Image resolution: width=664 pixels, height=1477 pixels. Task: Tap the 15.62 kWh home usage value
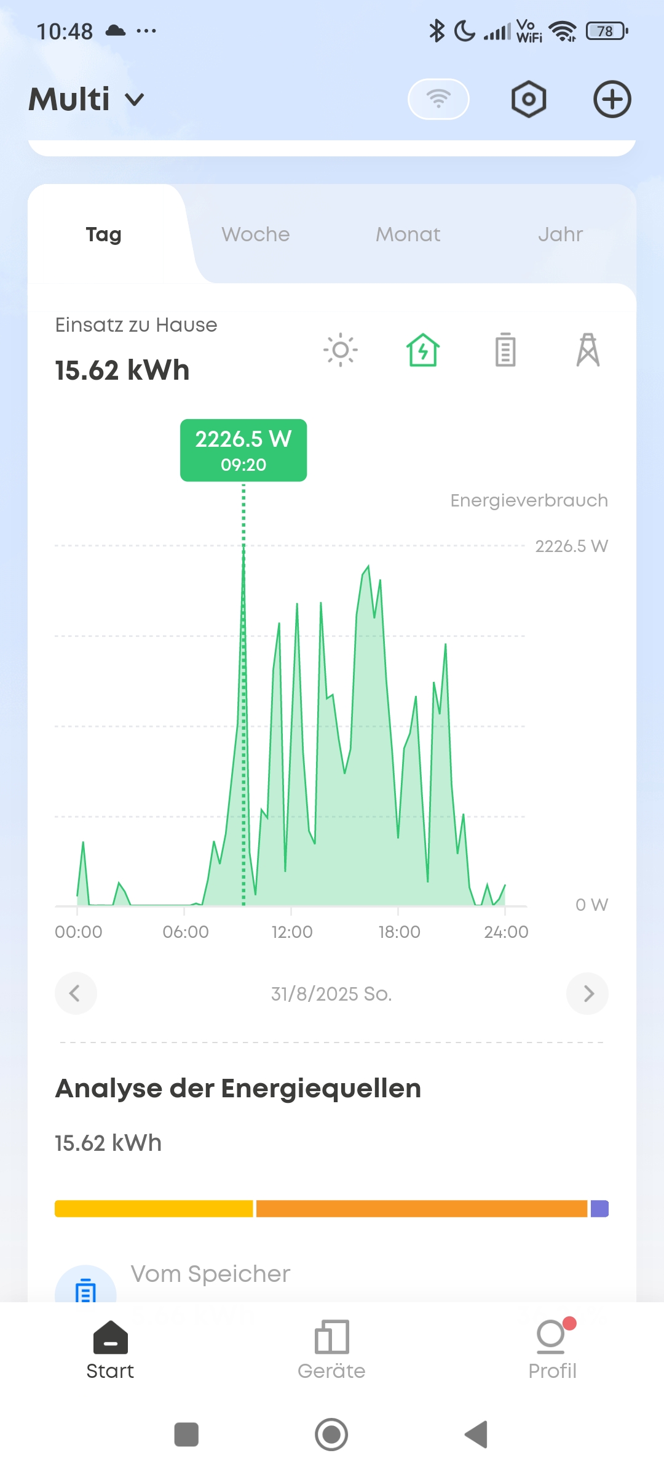pos(122,370)
